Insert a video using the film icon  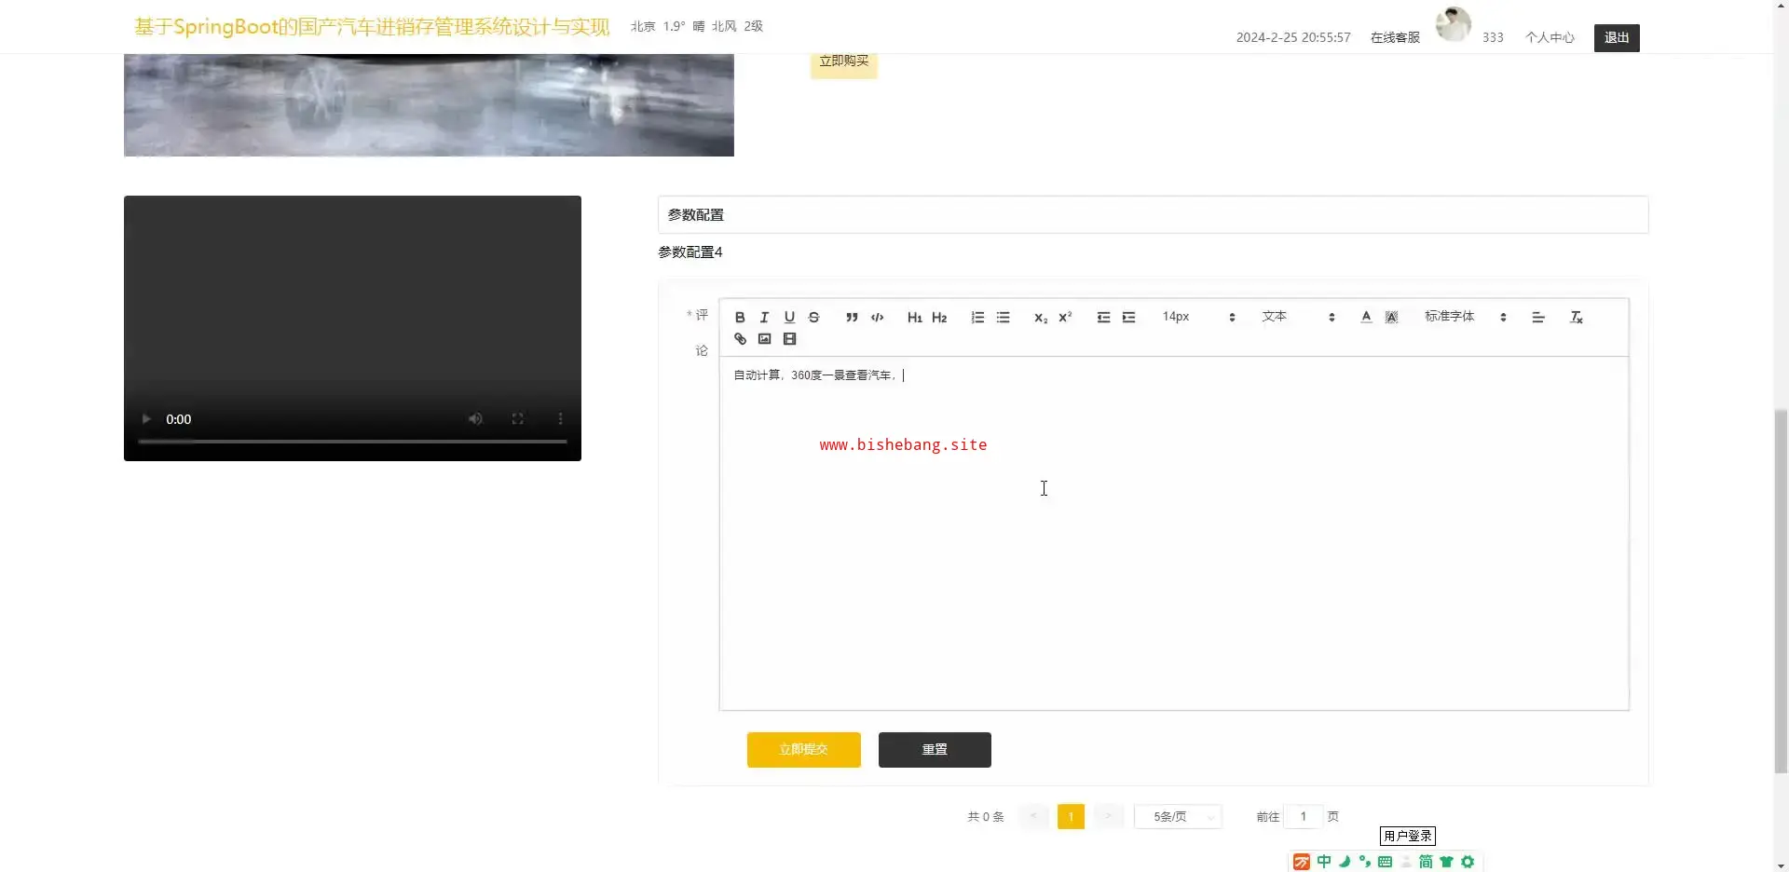point(789,339)
